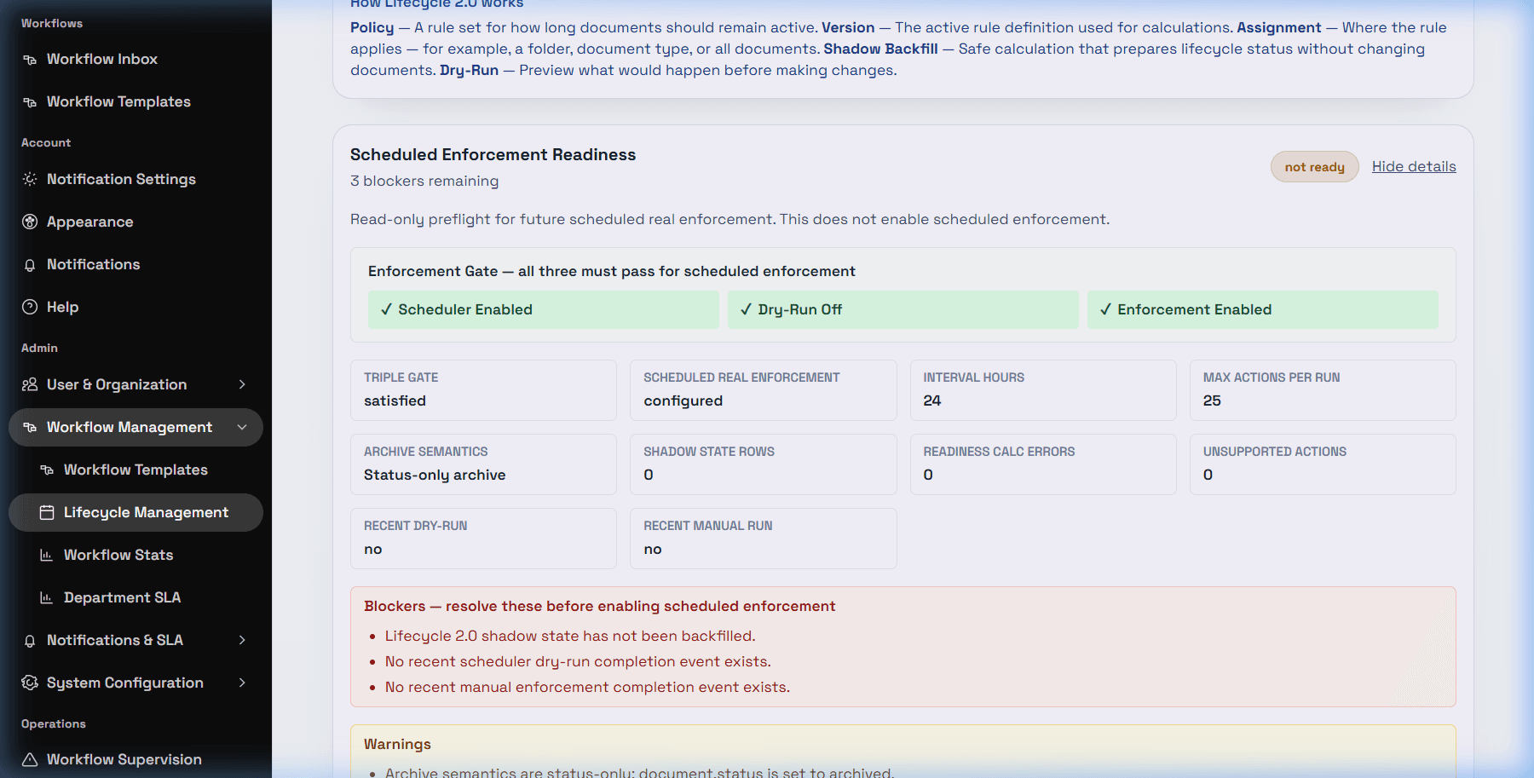Click the Workflow Management icon
Viewport: 1534px width, 778px height.
(x=30, y=428)
